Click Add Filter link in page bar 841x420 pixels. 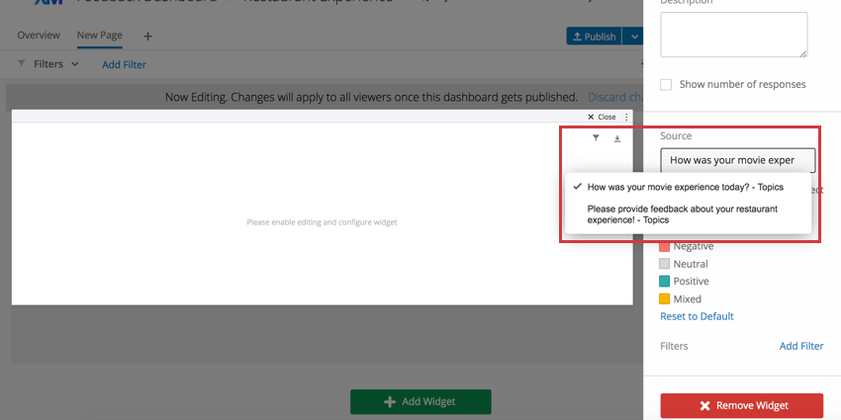pyautogui.click(x=124, y=65)
